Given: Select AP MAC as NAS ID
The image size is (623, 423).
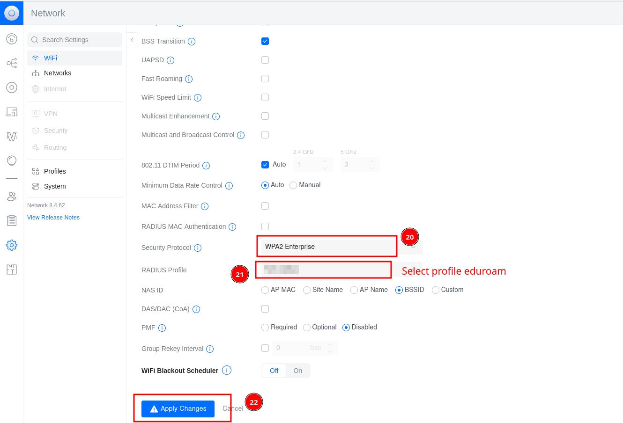Looking at the screenshot, I should [265, 290].
